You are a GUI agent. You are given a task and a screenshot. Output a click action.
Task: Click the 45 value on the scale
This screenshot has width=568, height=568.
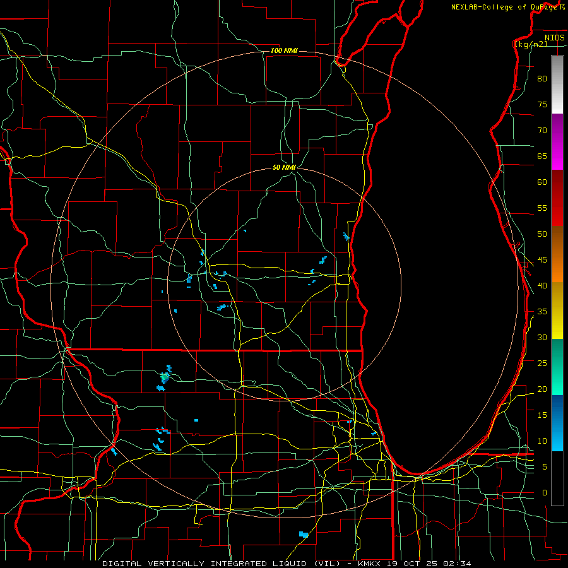[542, 260]
